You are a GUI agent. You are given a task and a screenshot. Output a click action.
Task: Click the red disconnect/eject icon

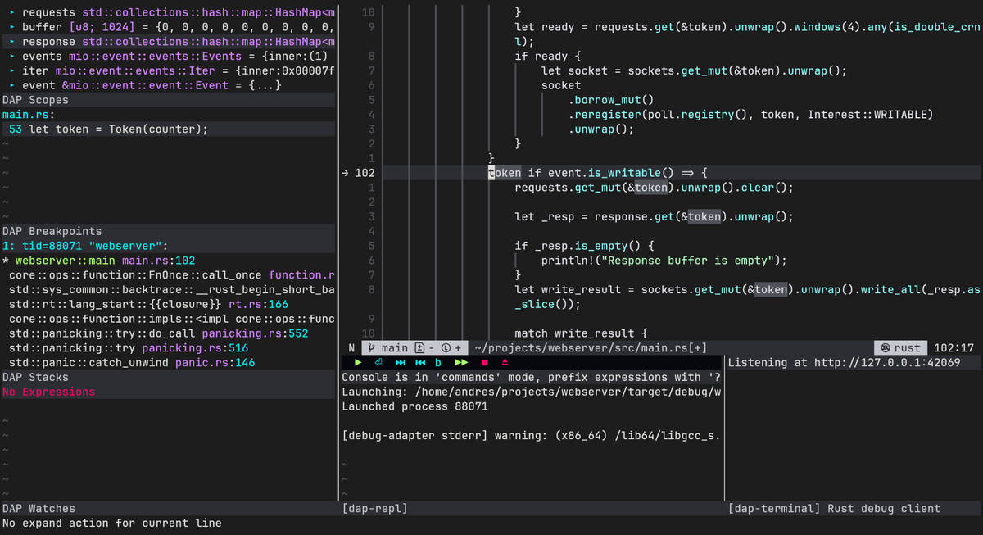(505, 362)
